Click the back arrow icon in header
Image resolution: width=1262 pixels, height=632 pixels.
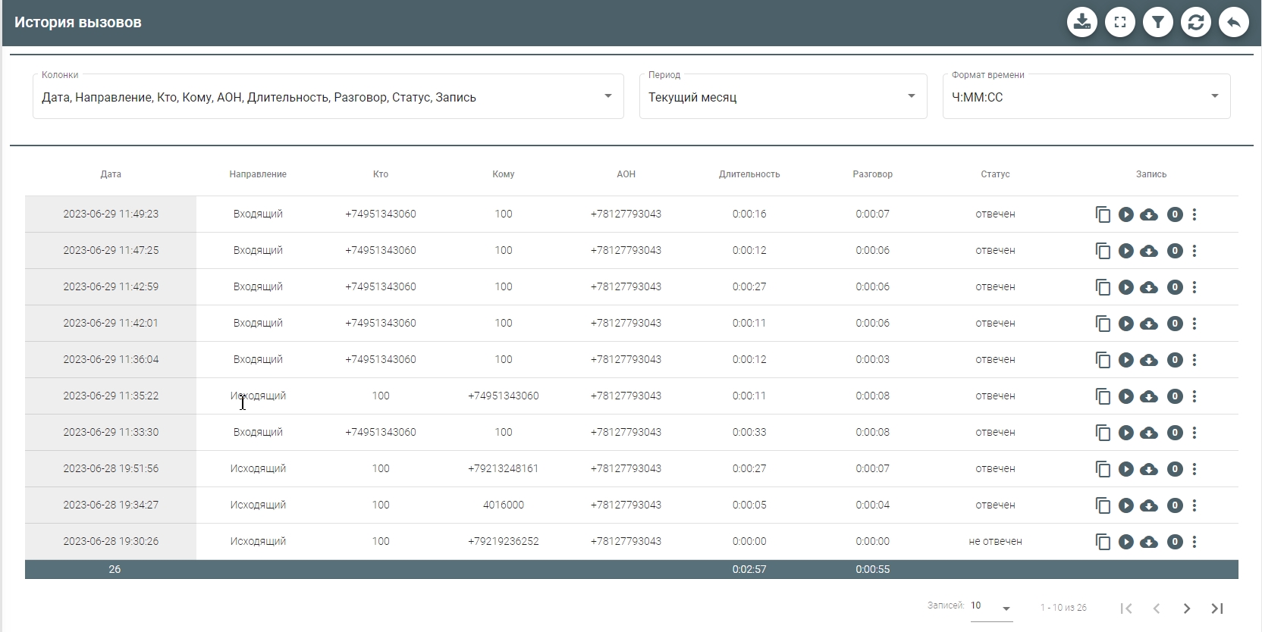(x=1233, y=22)
